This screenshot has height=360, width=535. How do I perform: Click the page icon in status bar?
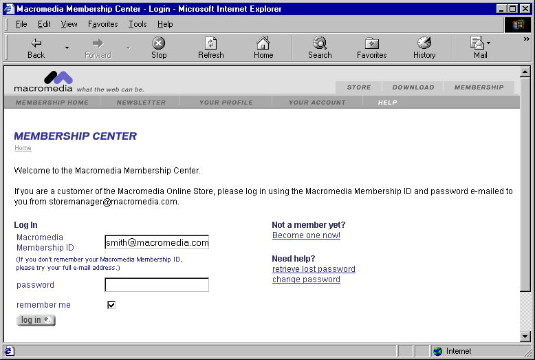(x=9, y=351)
